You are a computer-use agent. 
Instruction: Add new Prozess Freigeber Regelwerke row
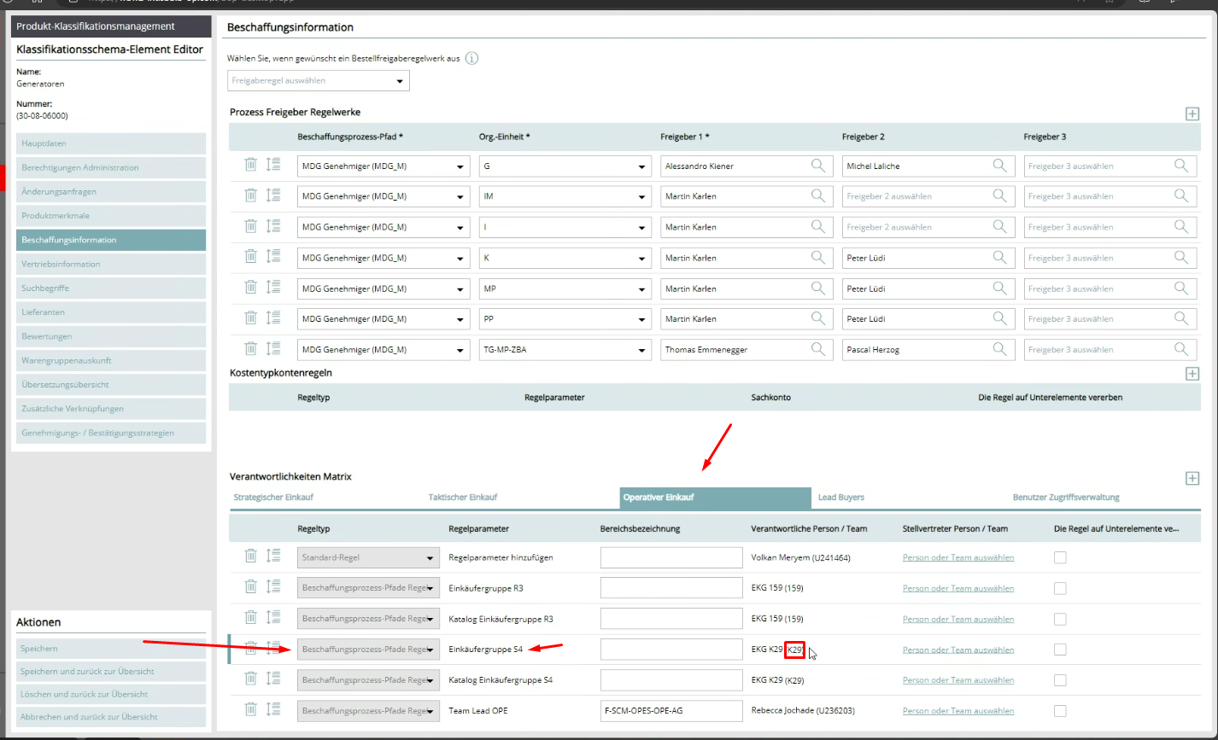(1192, 114)
